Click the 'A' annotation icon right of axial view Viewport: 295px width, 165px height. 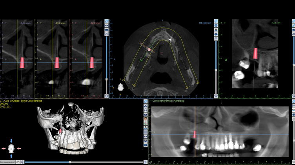coord(216,30)
